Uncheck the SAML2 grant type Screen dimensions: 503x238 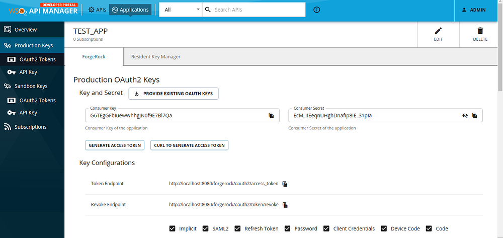[x=206, y=229]
